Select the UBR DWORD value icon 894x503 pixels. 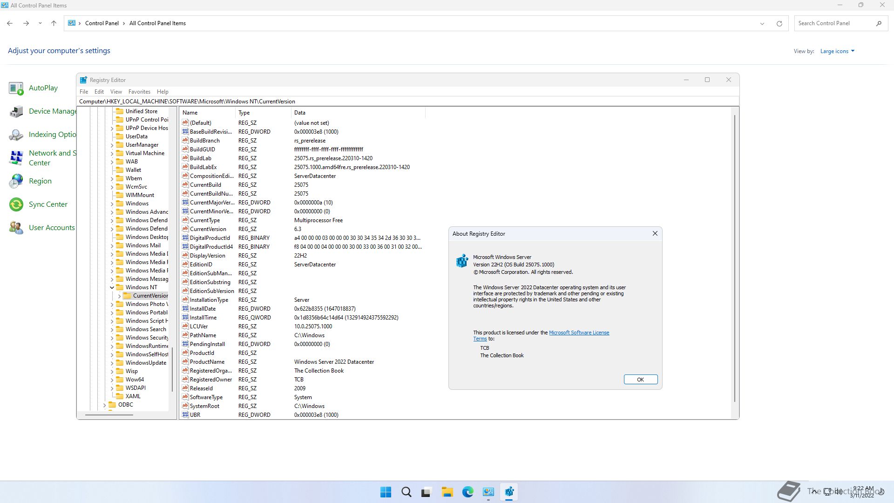click(x=185, y=415)
